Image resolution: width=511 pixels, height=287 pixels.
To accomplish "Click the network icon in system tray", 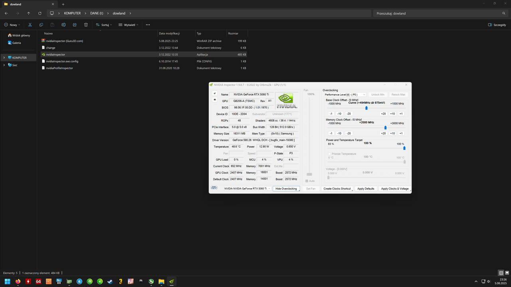I will tap(483, 281).
